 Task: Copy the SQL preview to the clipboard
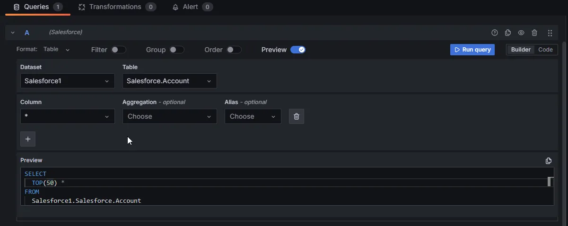(x=549, y=161)
